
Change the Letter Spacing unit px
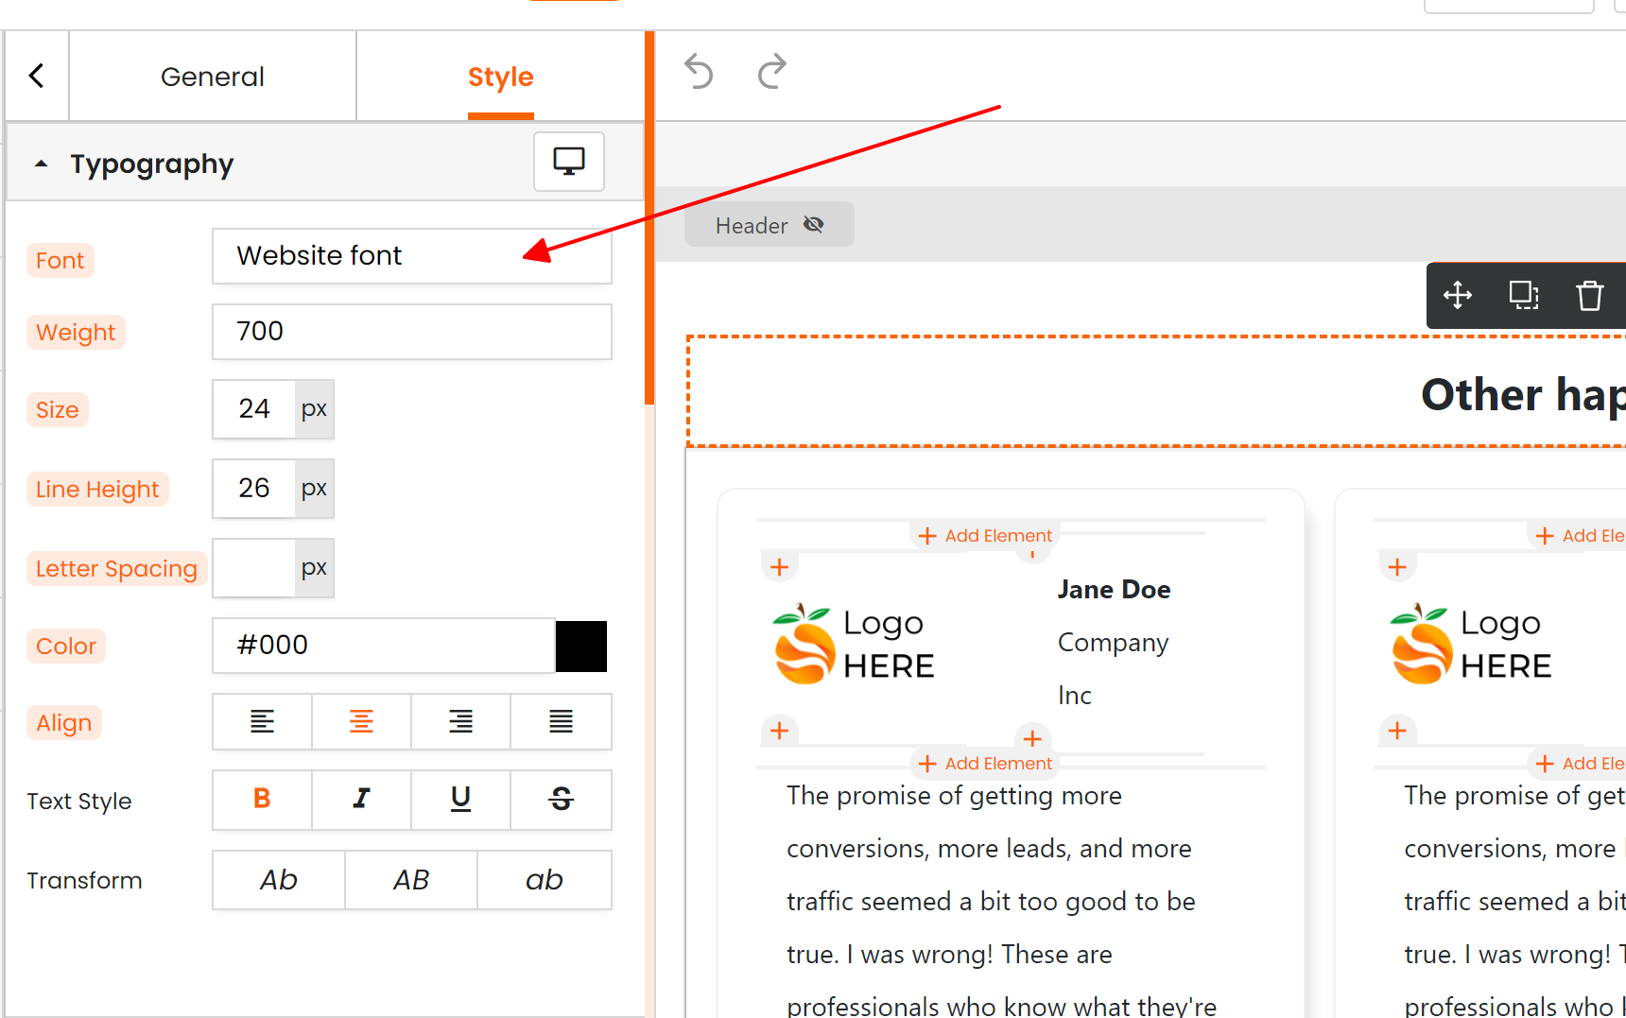(314, 567)
